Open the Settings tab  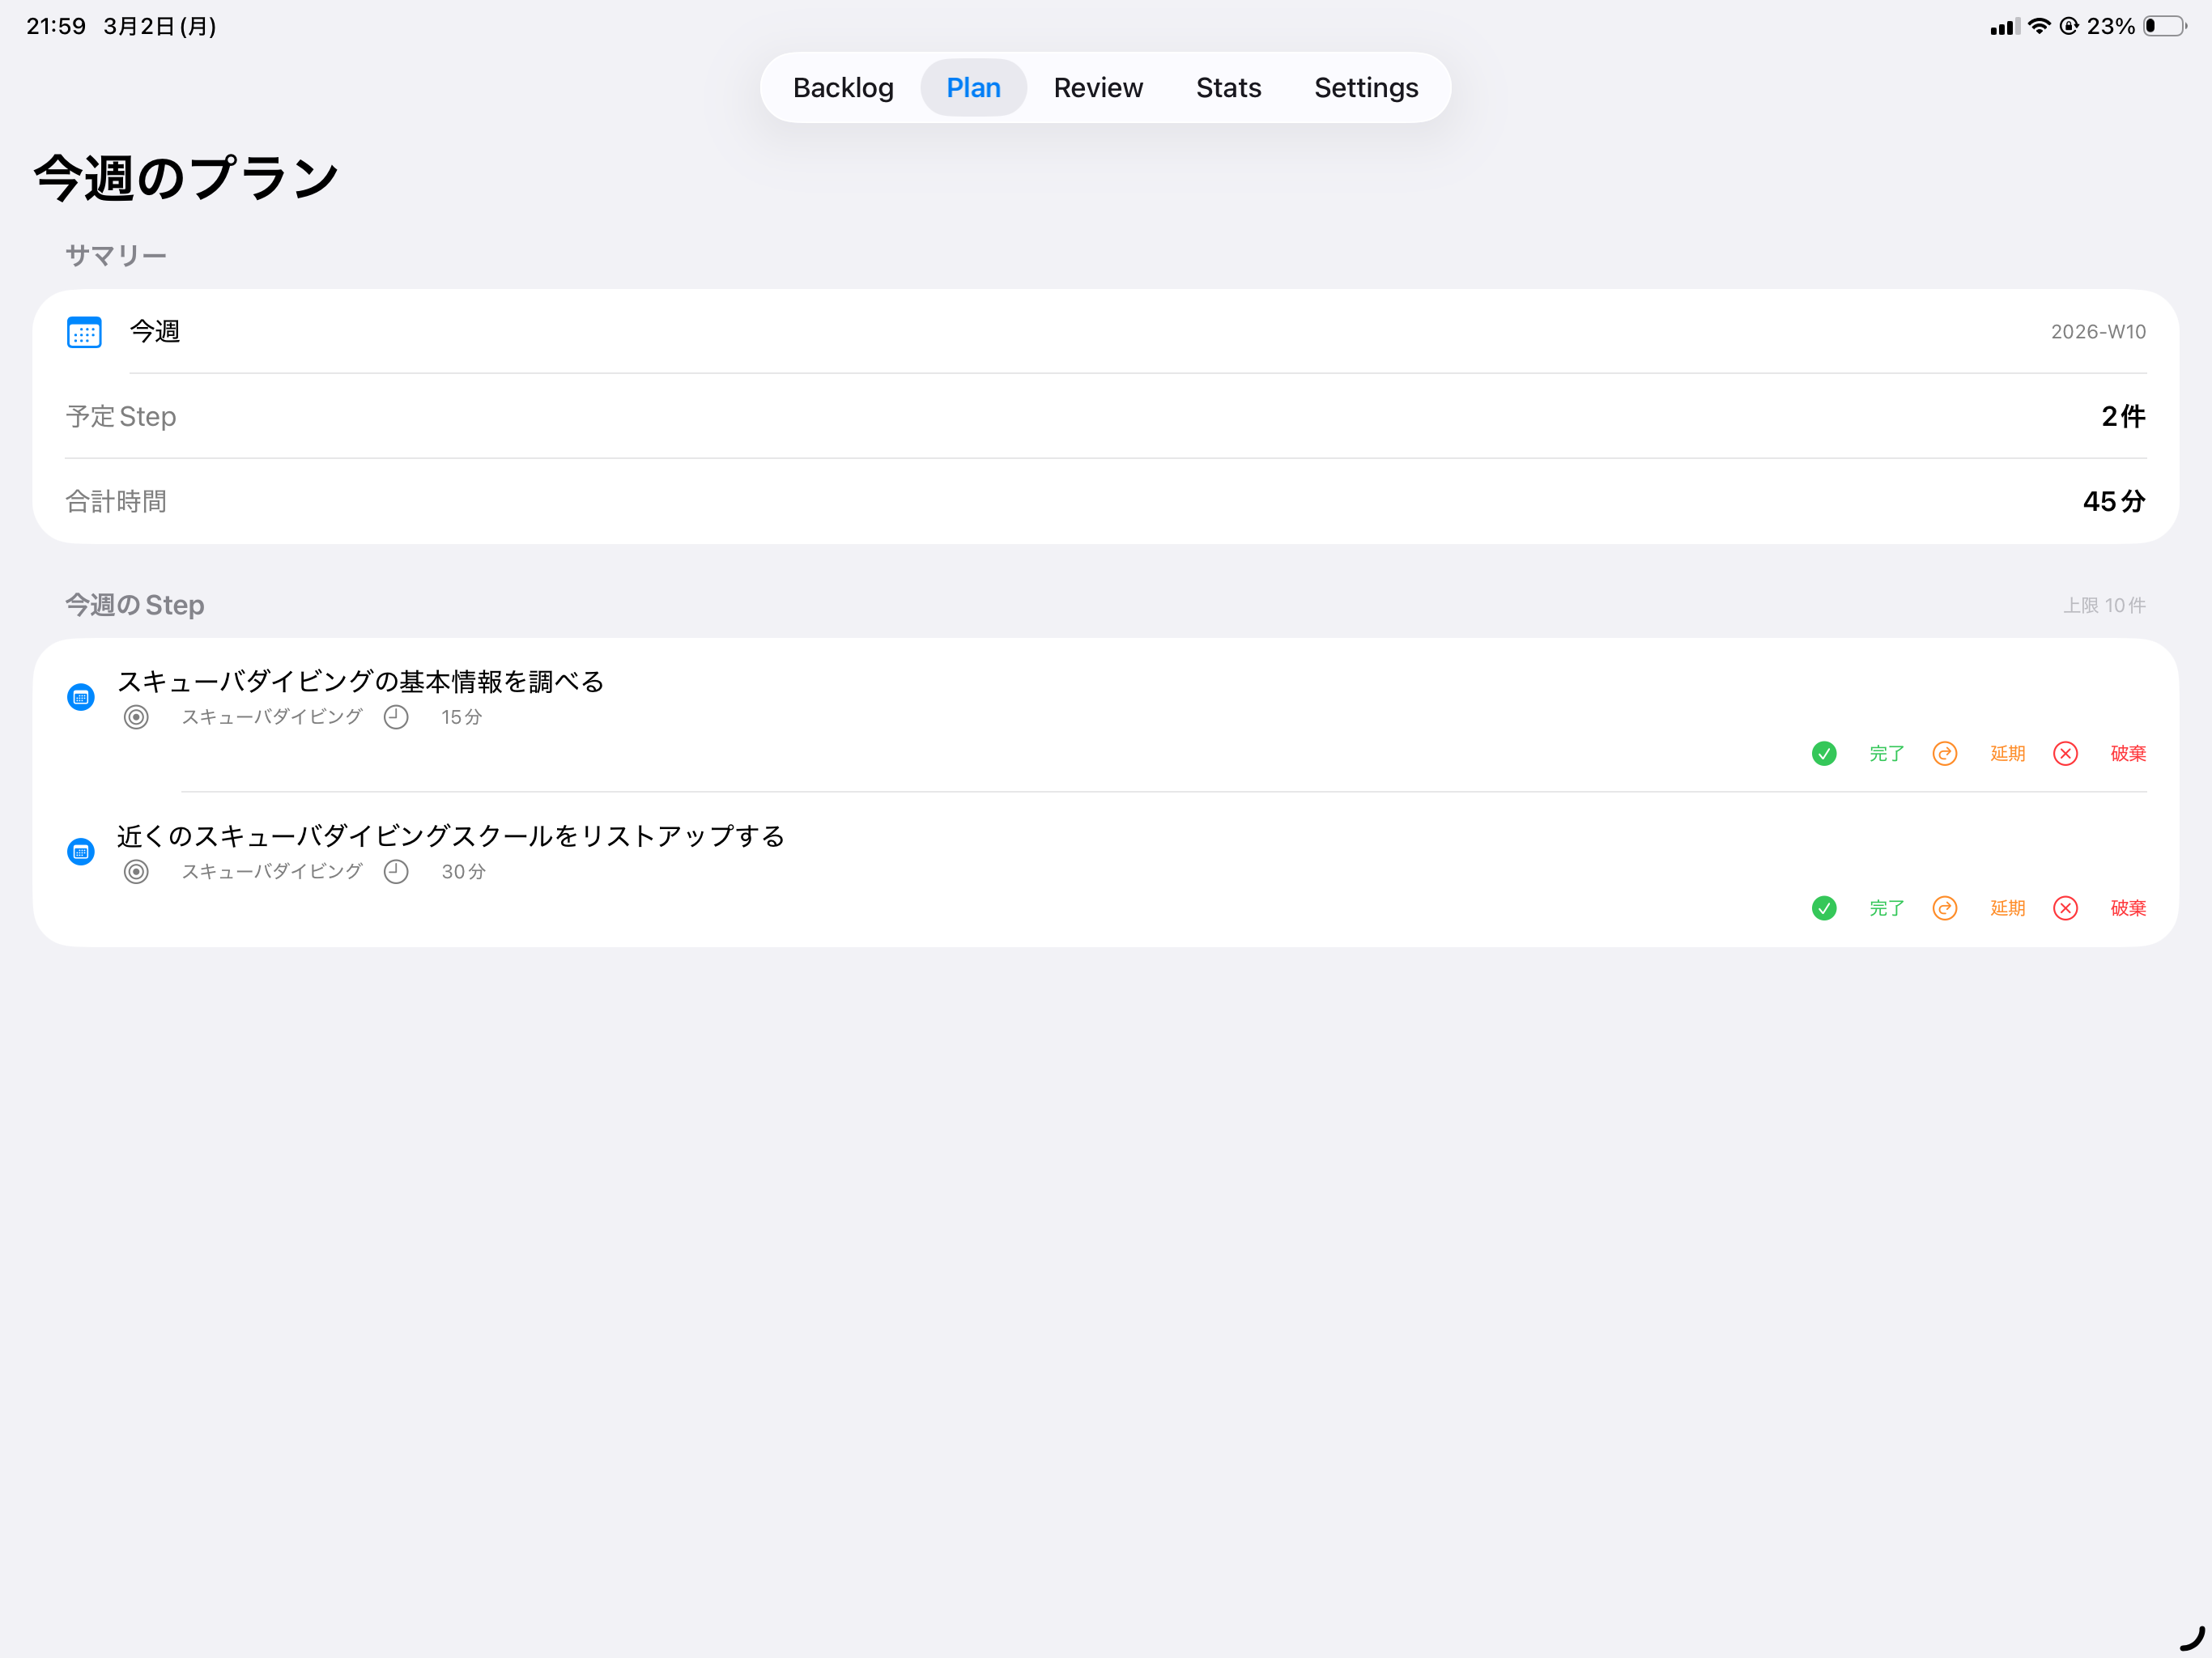tap(1366, 88)
